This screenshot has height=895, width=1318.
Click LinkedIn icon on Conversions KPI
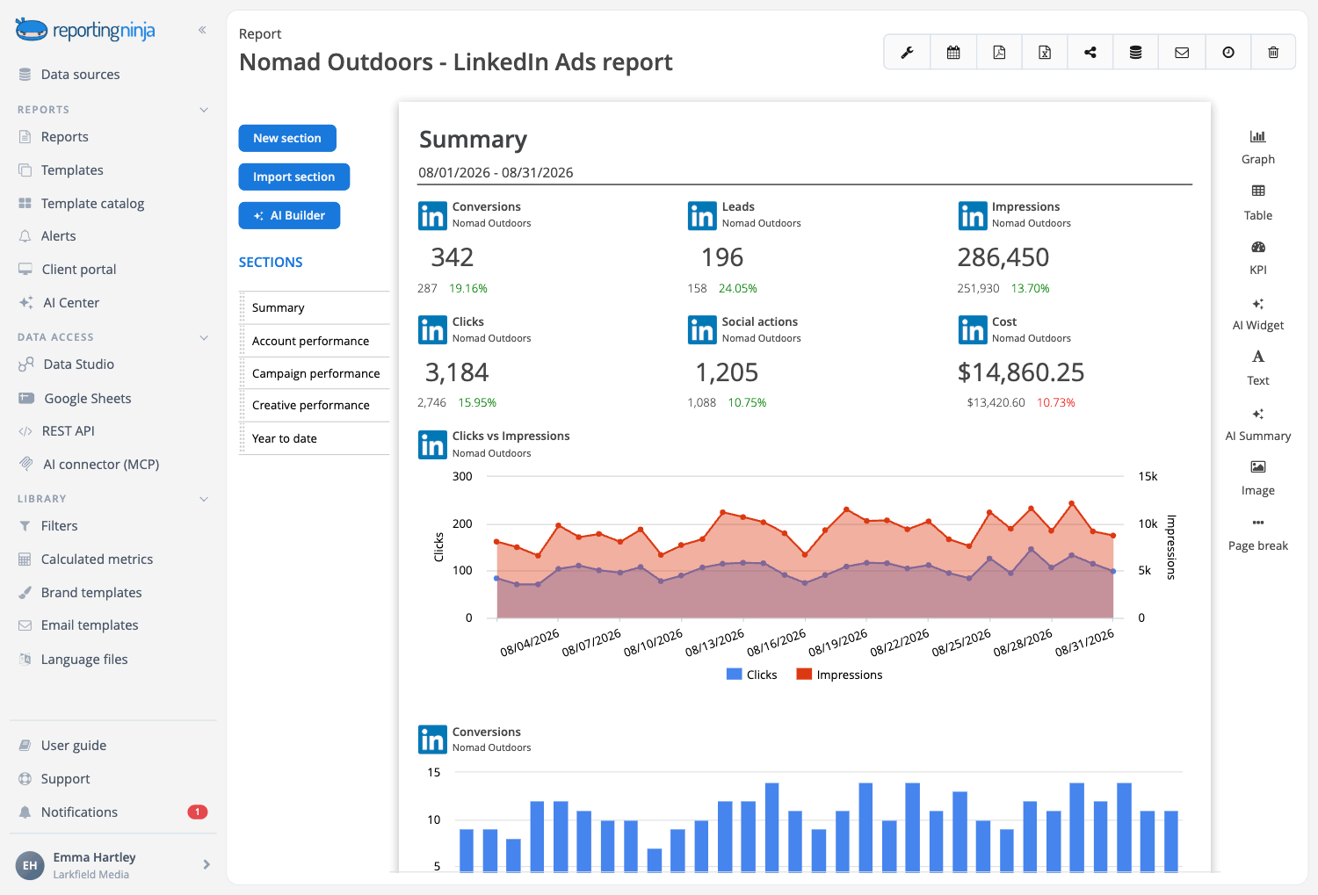[x=432, y=215]
